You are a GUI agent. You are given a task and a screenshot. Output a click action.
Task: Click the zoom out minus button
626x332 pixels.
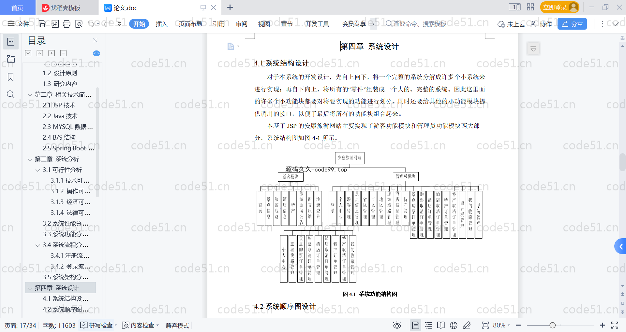[518, 325]
